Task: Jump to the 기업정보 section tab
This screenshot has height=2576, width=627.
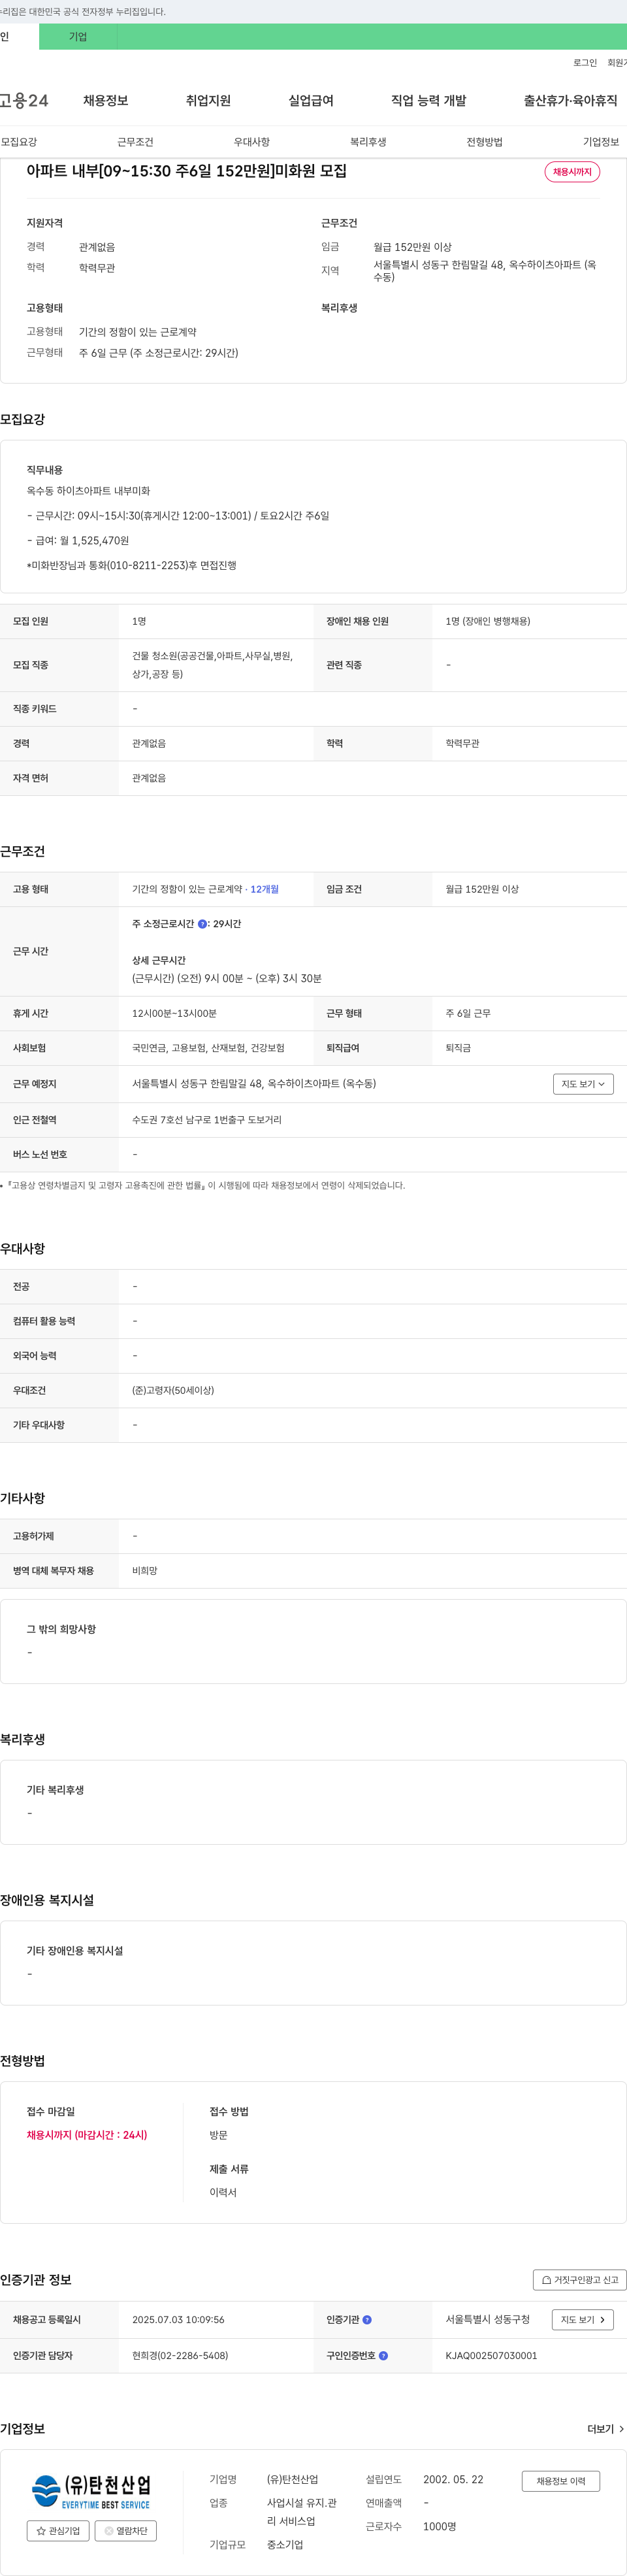Action: tap(601, 142)
